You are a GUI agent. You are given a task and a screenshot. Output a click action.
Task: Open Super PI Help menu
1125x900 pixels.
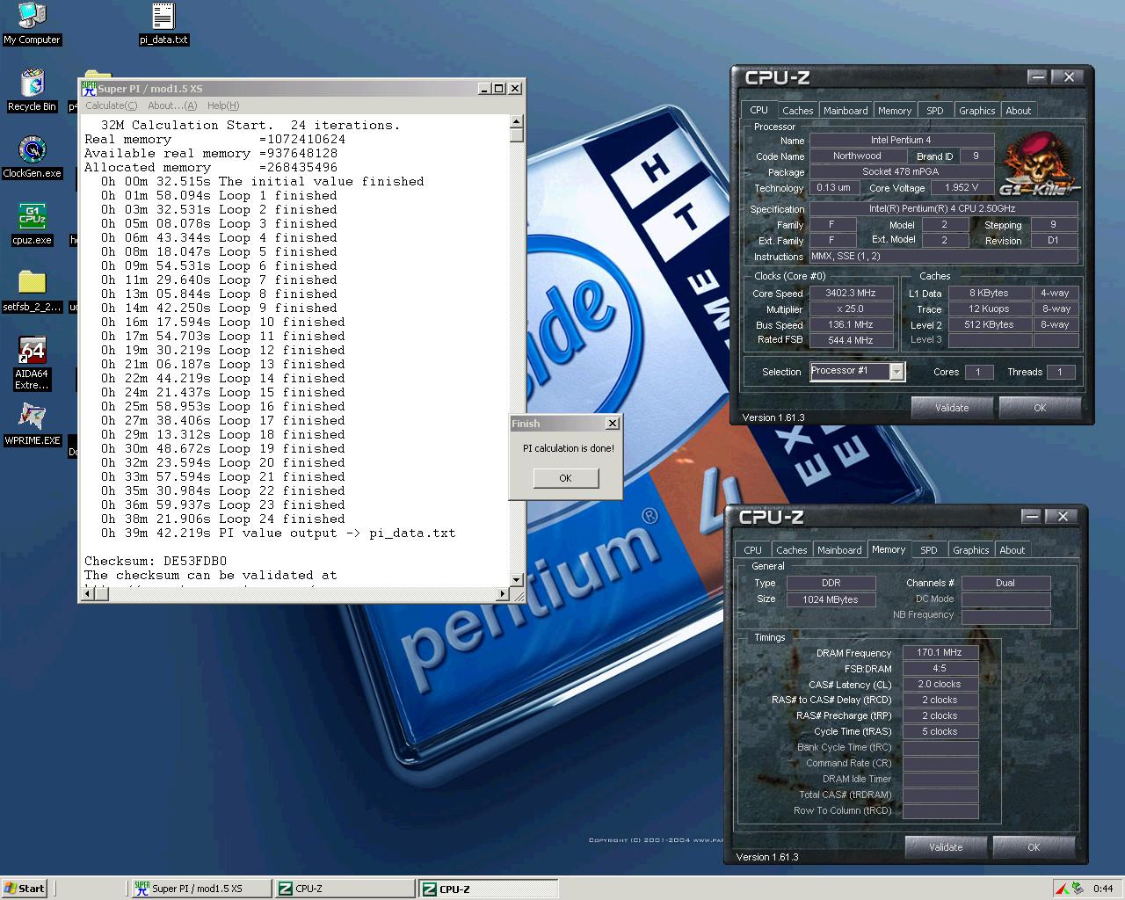click(223, 105)
